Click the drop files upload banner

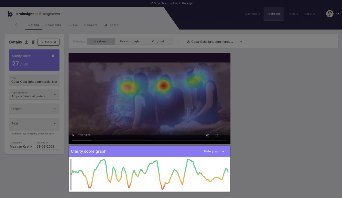(171, 3)
